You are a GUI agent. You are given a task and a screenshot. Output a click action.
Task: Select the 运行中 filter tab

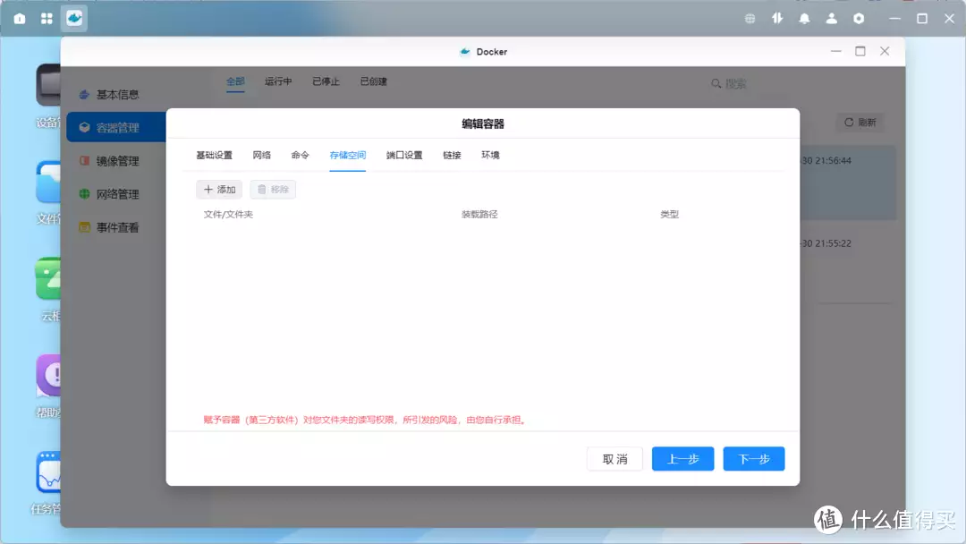tap(278, 82)
